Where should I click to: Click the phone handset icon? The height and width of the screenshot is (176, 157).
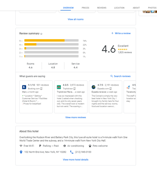coord(72,152)
